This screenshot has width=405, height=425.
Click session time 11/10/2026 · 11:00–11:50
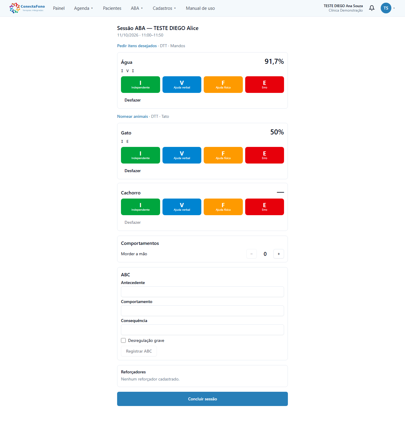click(140, 35)
